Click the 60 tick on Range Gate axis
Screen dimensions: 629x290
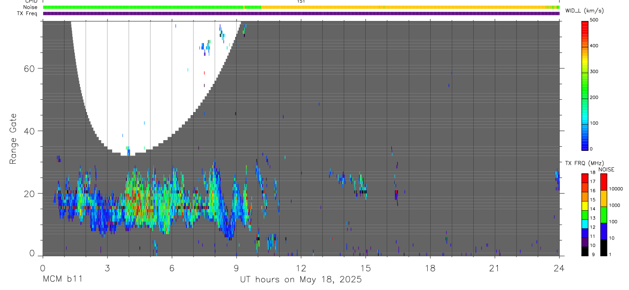[28, 69]
